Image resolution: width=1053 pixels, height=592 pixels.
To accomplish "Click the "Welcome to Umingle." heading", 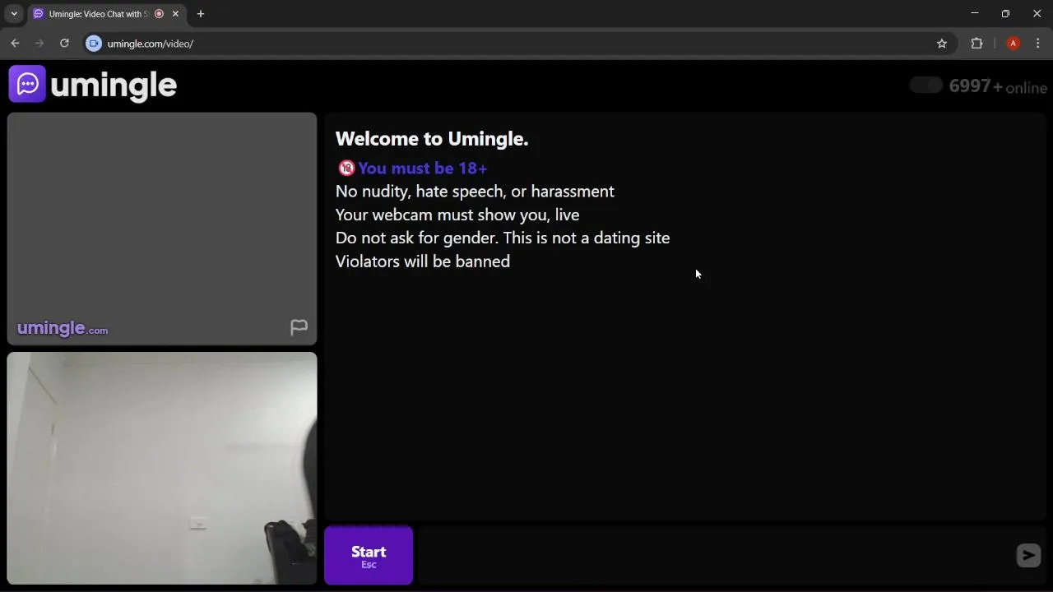I will [432, 138].
